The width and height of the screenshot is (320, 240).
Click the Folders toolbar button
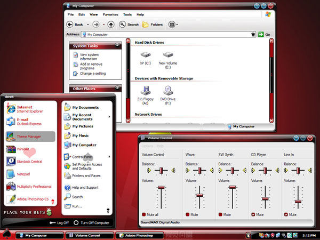152,25
